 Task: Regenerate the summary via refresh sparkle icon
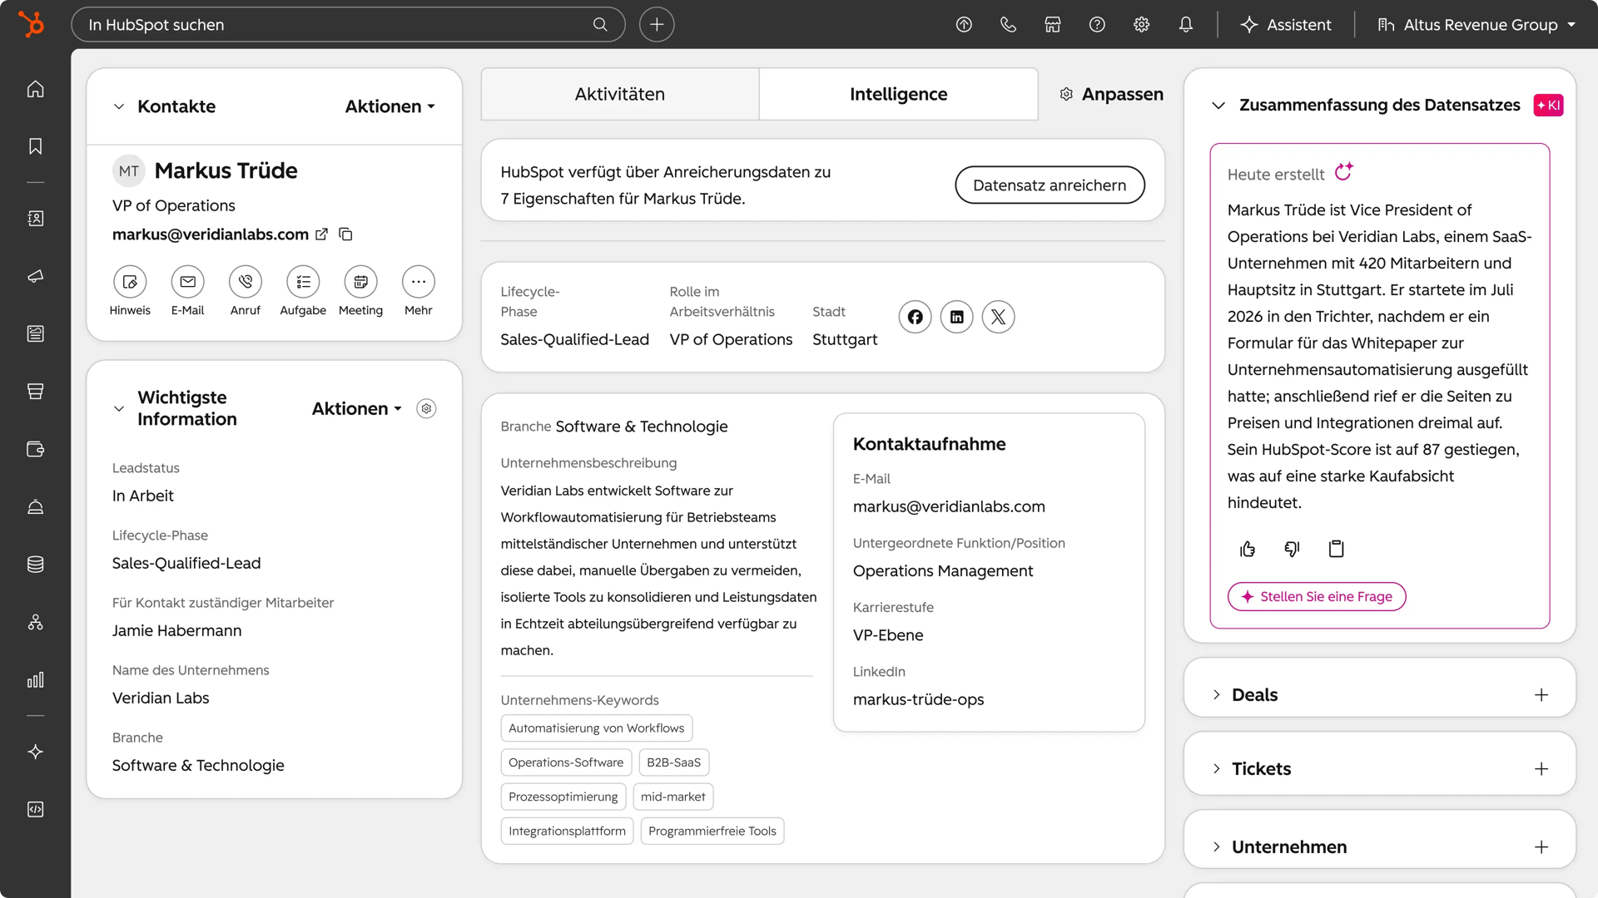(1343, 171)
